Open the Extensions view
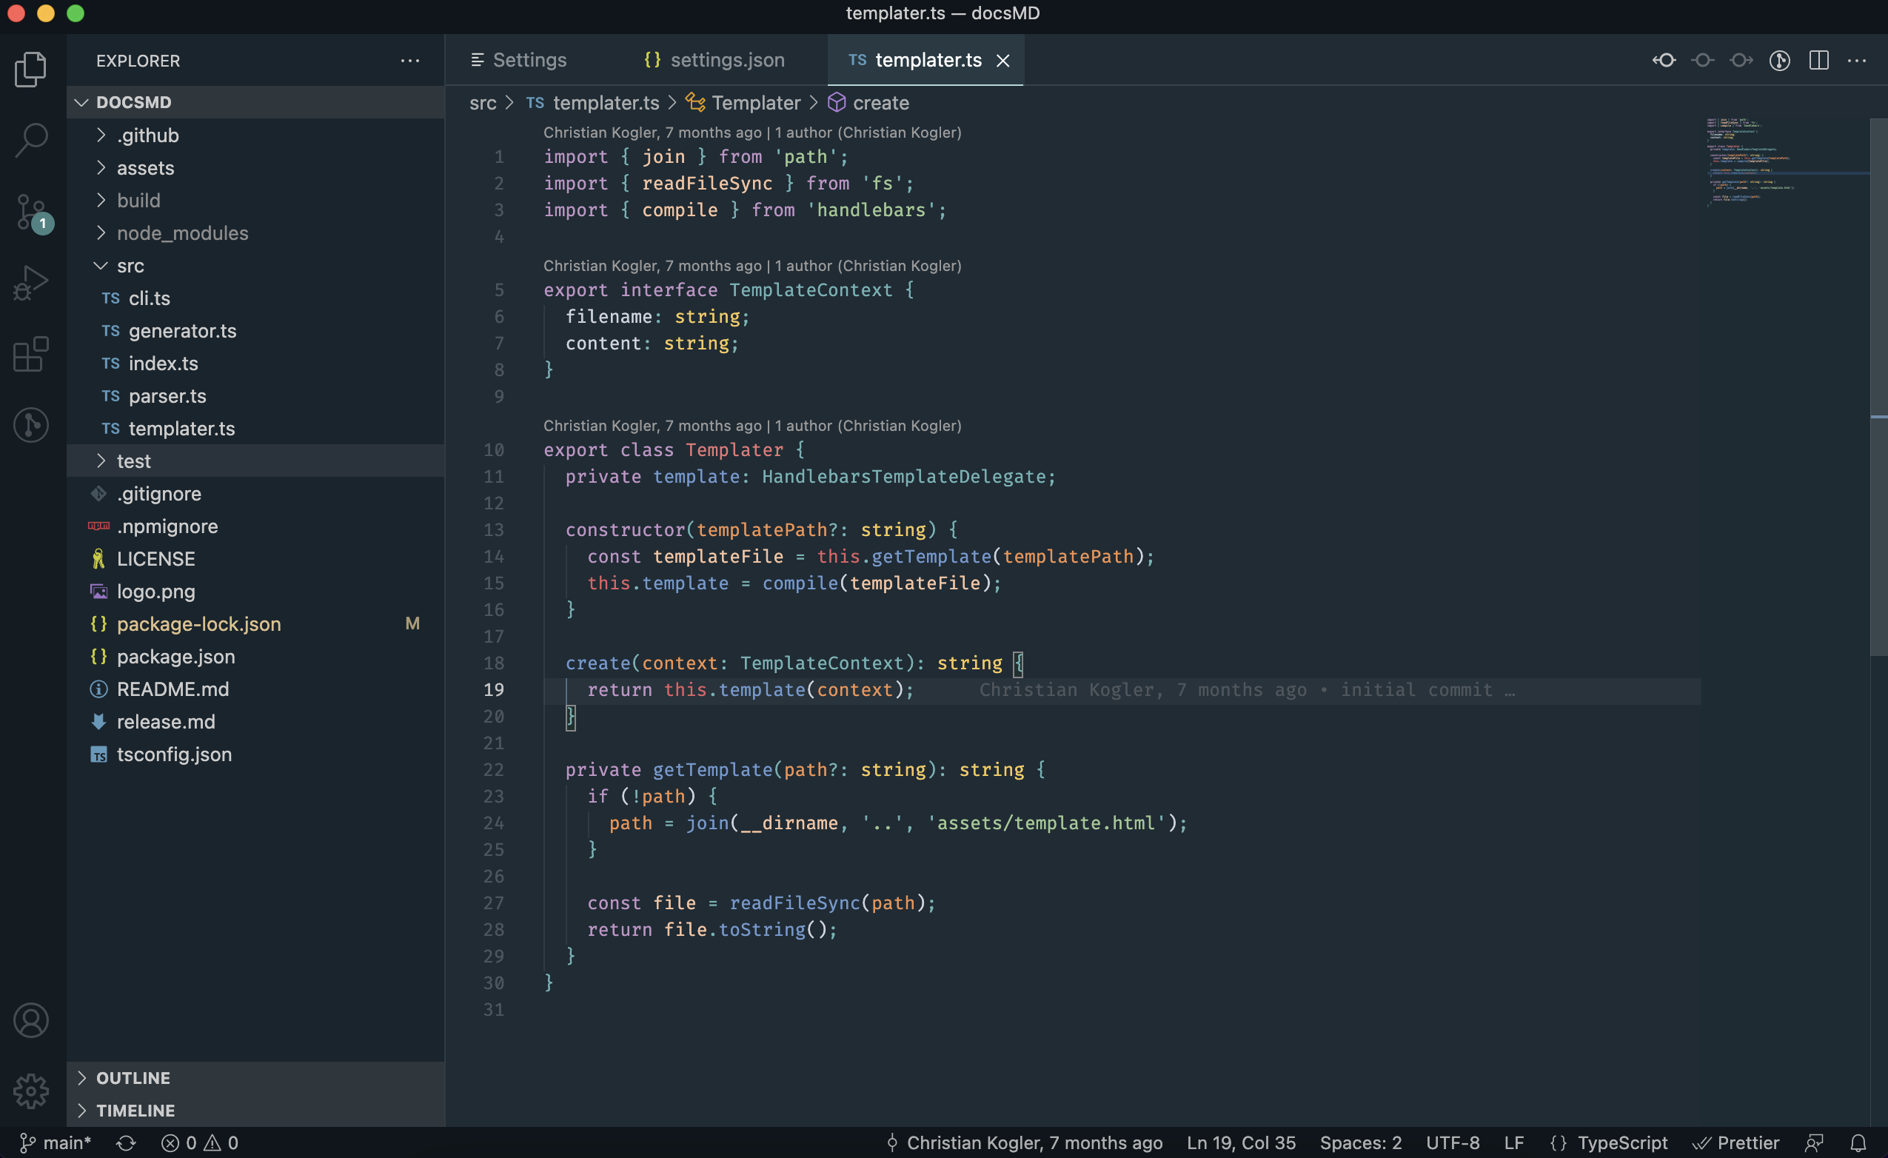The width and height of the screenshot is (1888, 1158). (x=30, y=354)
